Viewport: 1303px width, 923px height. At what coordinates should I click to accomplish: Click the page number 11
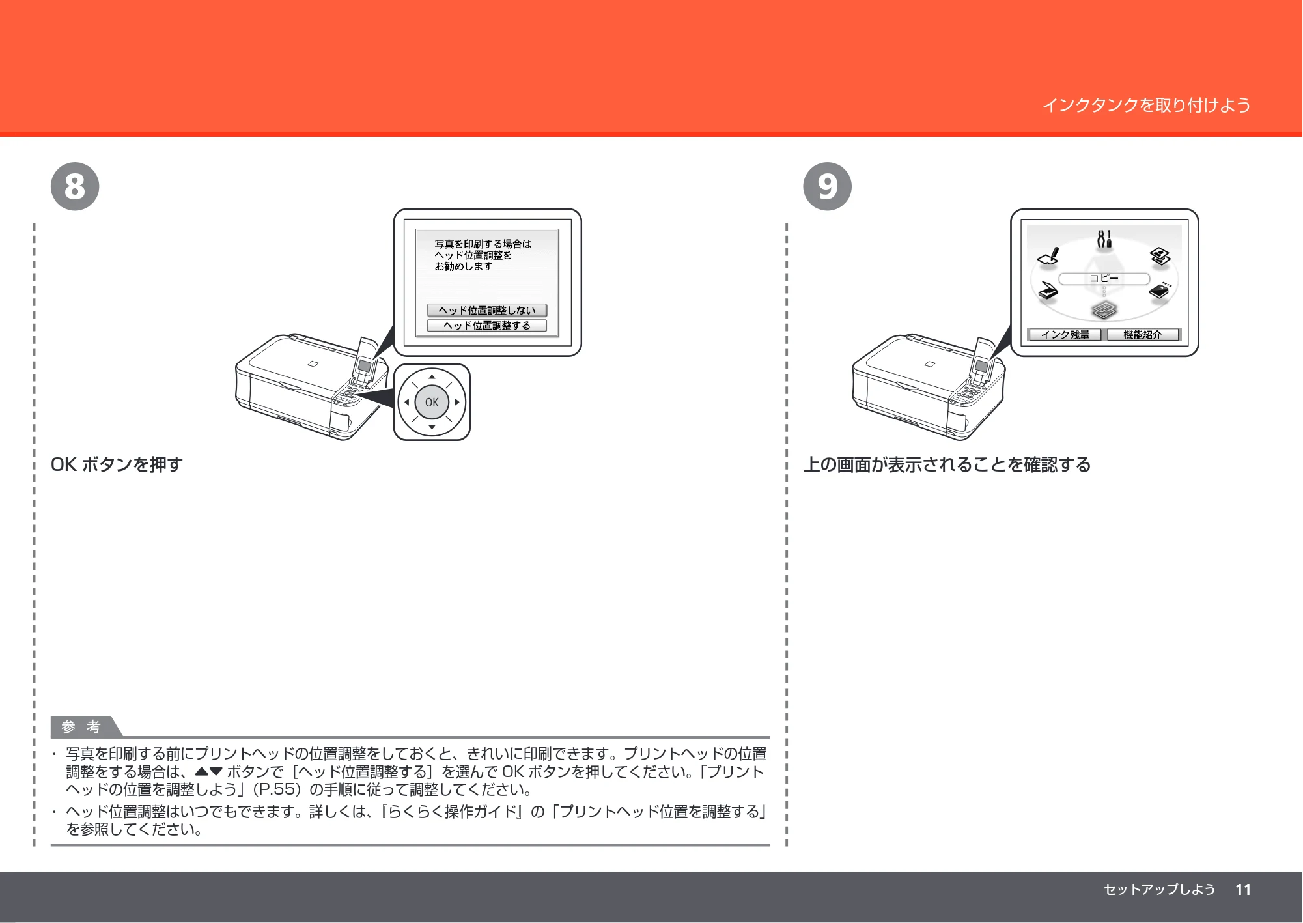click(1243, 889)
